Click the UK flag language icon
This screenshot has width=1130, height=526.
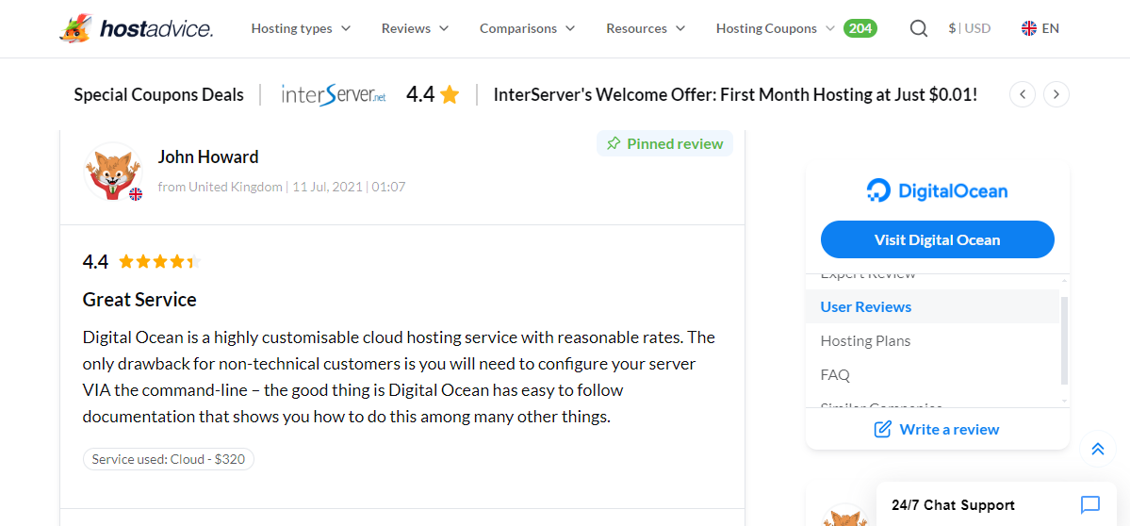(x=1028, y=29)
